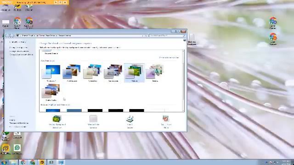Viewport: 294px width, 165px height.
Task: Click All Control Panel Items breadcrumb
Action: 46,36
